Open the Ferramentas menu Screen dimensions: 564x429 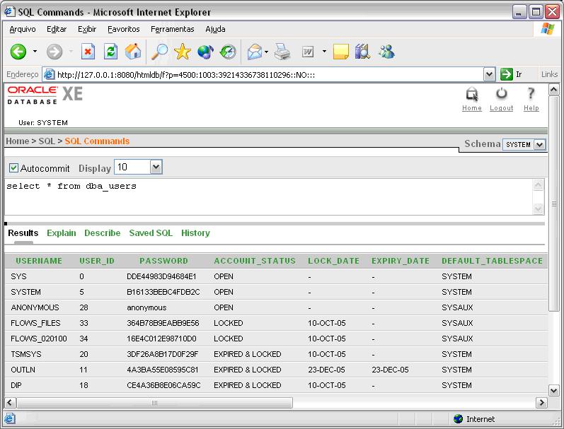(x=172, y=29)
